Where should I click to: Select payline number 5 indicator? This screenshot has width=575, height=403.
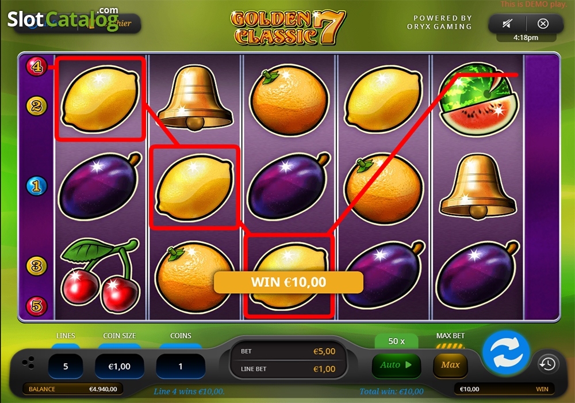(36, 306)
